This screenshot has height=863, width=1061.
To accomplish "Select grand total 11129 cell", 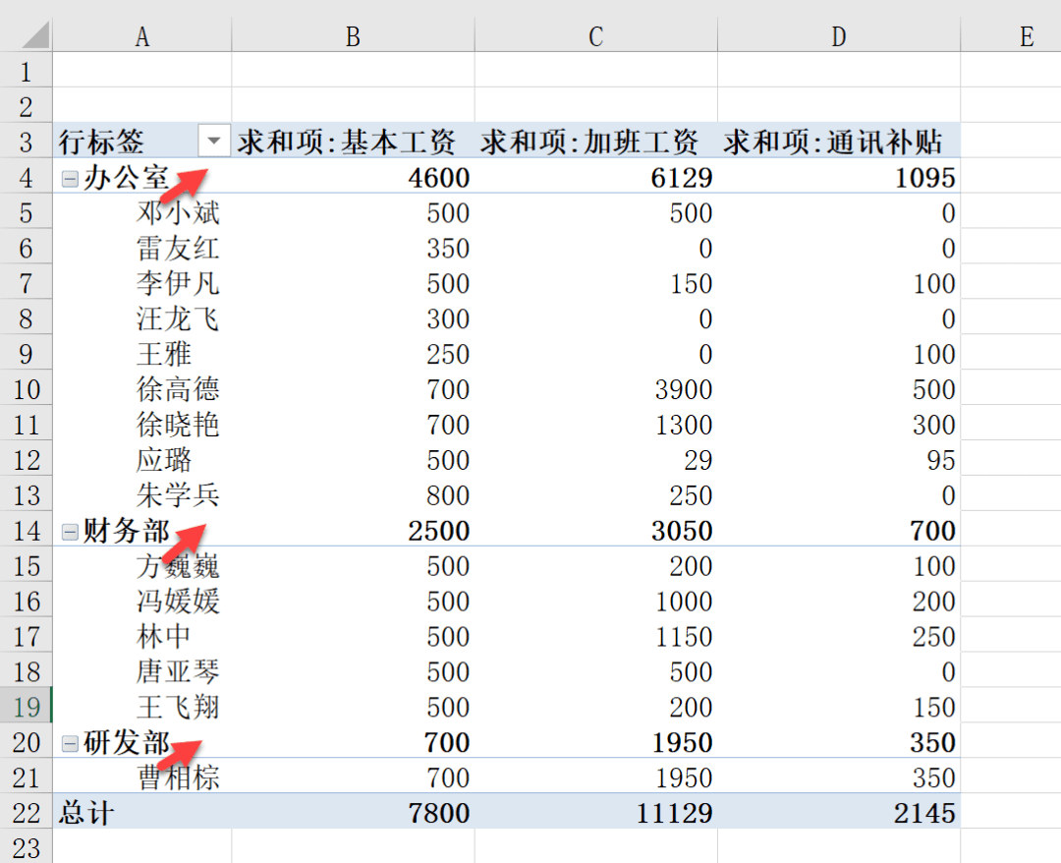I will click(x=596, y=812).
